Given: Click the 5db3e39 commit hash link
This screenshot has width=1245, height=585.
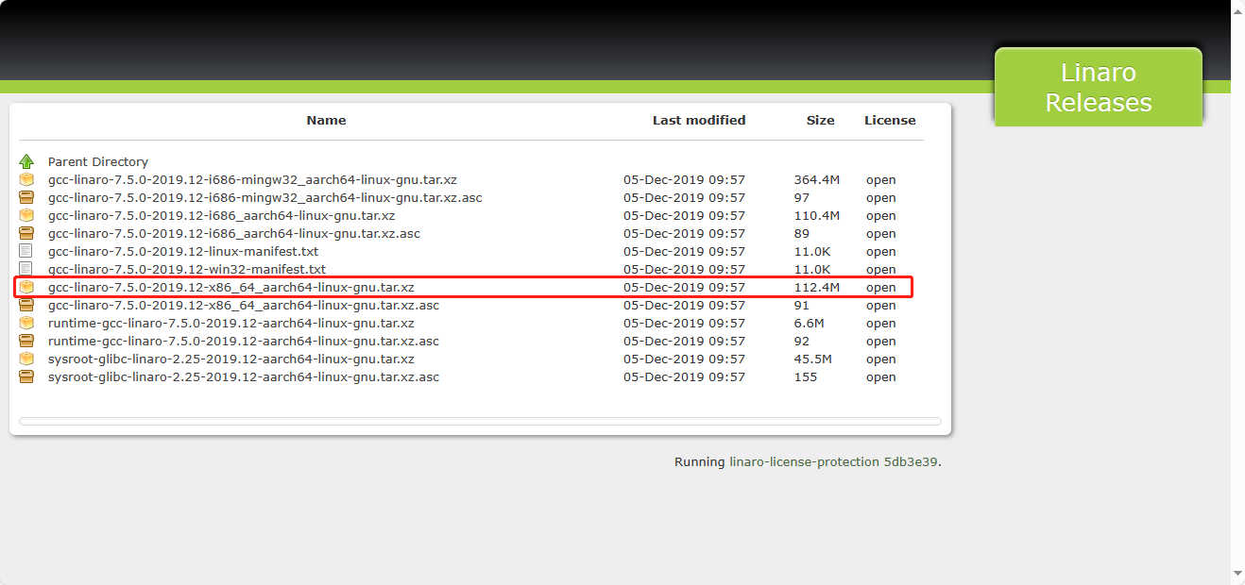Looking at the screenshot, I should 911,462.
